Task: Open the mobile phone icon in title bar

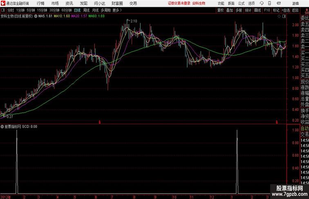Action: 269,3
